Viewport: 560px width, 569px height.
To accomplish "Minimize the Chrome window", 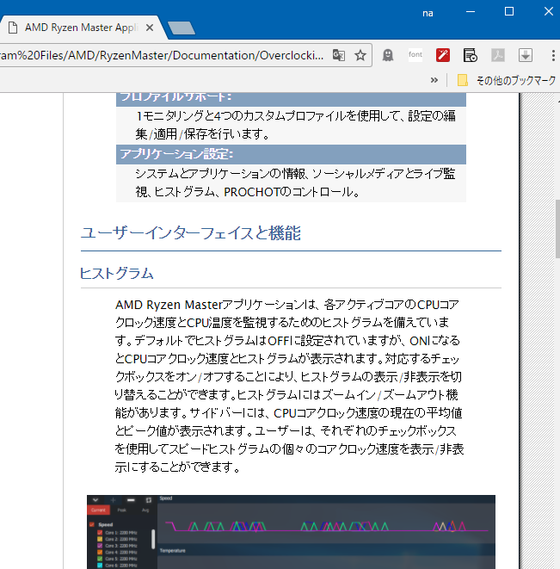I will tap(471, 11).
